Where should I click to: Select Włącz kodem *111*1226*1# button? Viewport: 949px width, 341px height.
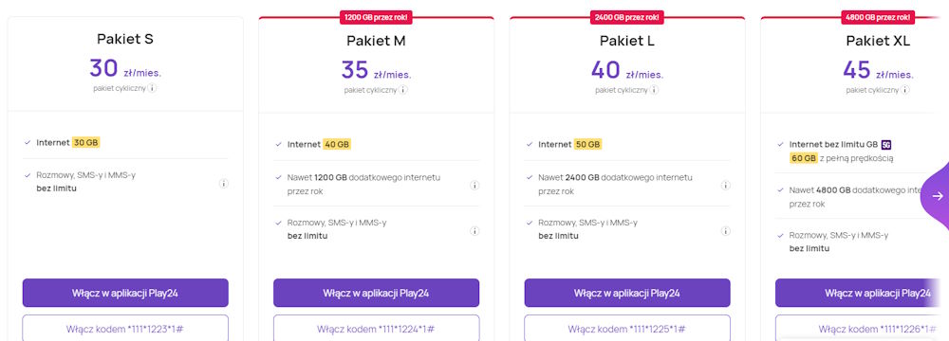coord(862,329)
